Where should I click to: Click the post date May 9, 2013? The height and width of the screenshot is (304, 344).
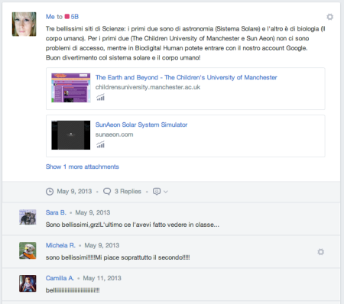tap(74, 192)
